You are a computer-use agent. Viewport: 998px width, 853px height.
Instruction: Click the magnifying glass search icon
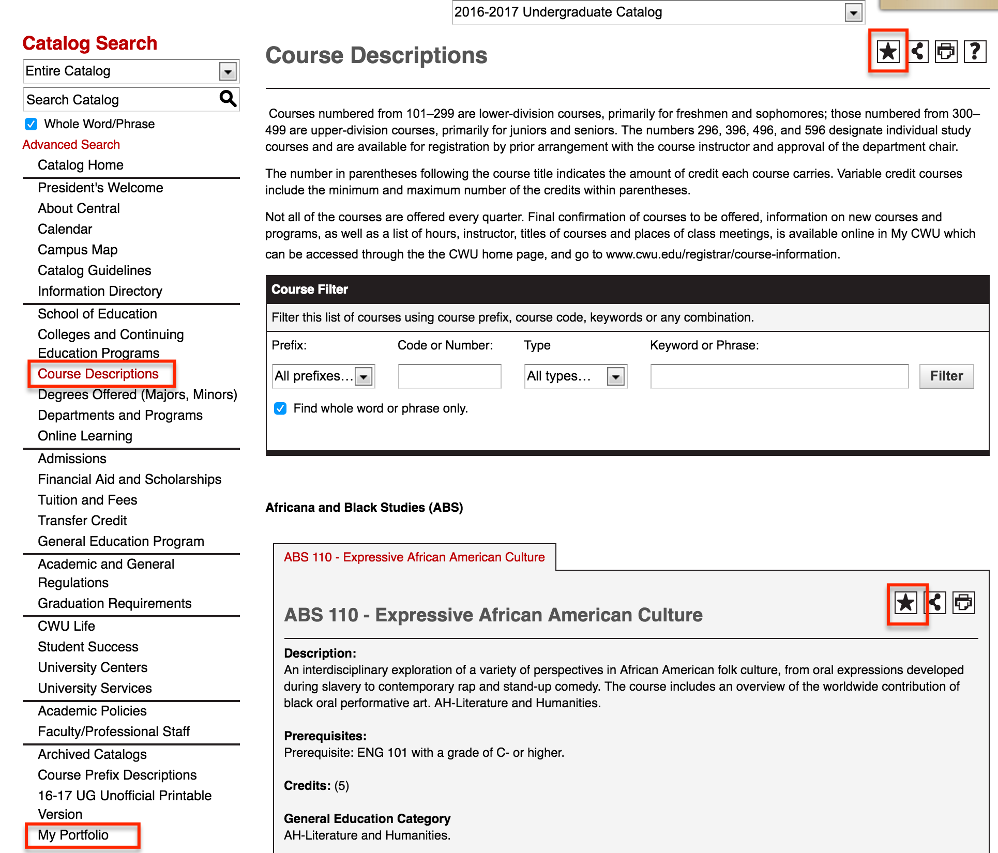tap(228, 98)
